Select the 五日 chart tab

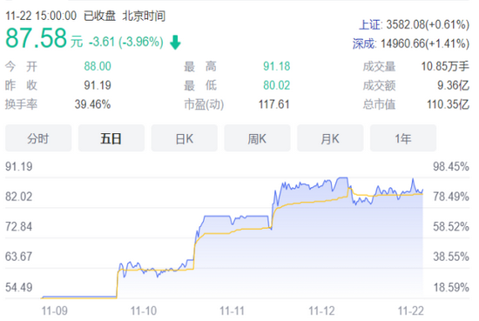pos(111,138)
